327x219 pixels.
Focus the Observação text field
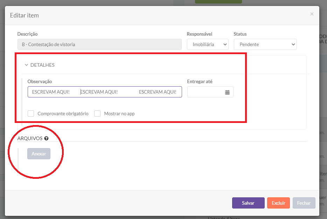(x=105, y=92)
